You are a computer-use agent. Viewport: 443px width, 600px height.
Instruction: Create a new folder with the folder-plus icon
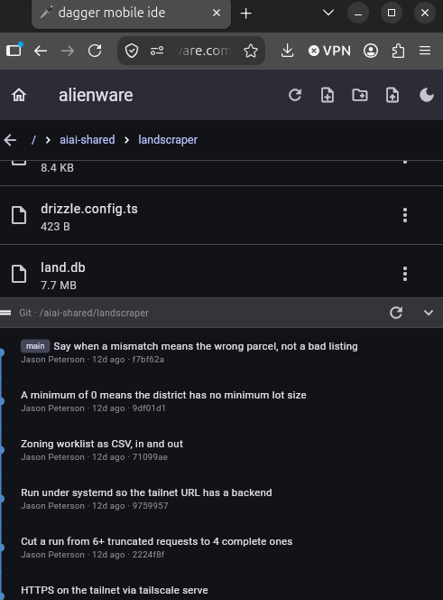tap(360, 95)
